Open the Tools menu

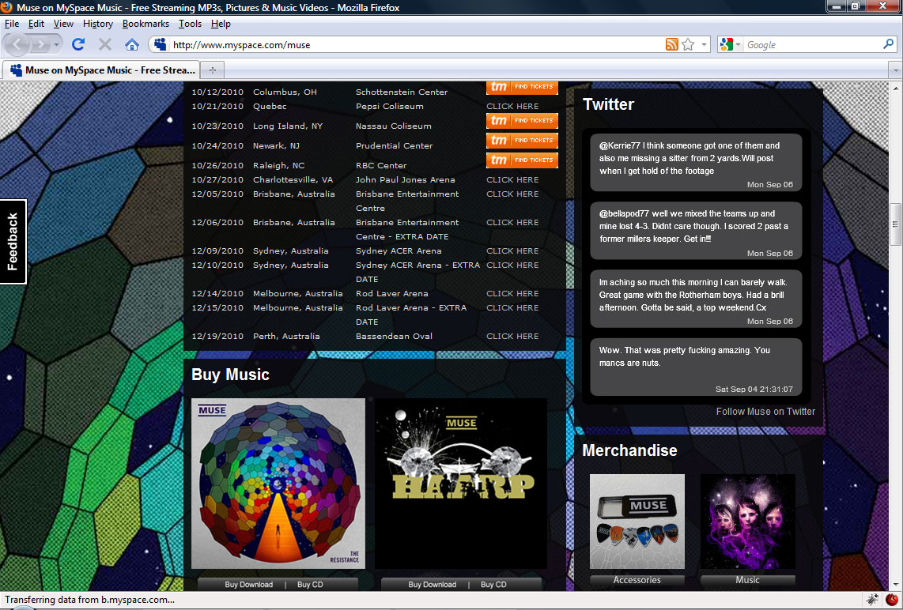click(190, 24)
